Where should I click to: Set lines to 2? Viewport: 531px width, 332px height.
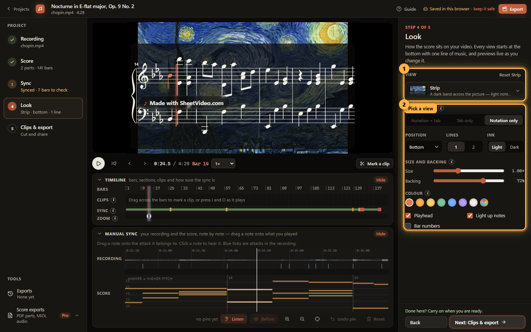click(473, 147)
